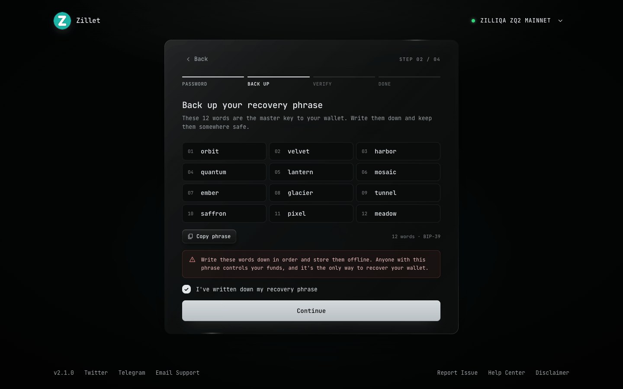Click the STEP 02 / 04 indicator
623x389 pixels.
click(x=420, y=59)
